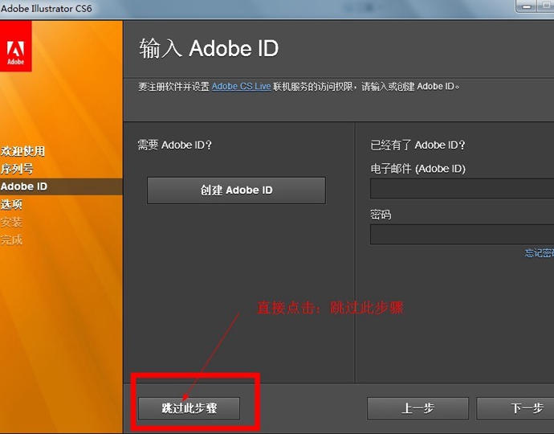This screenshot has height=434, width=554.
Task: Focus the 电子邮件 (Adobe ID) input field
Action: pos(462,189)
